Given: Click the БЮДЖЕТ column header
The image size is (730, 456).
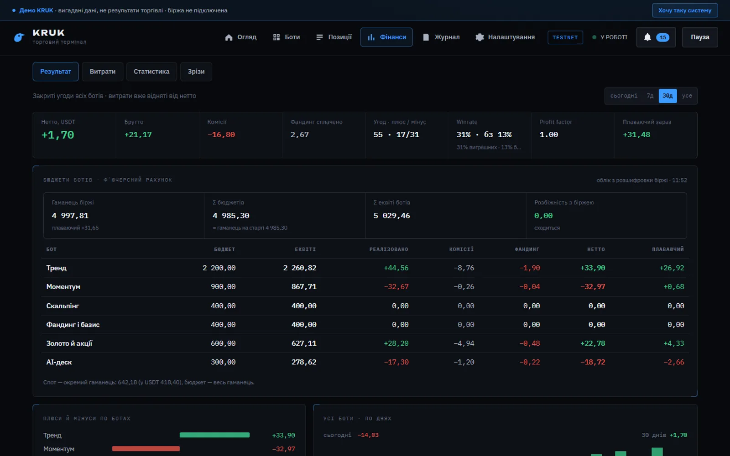Looking at the screenshot, I should pyautogui.click(x=225, y=249).
